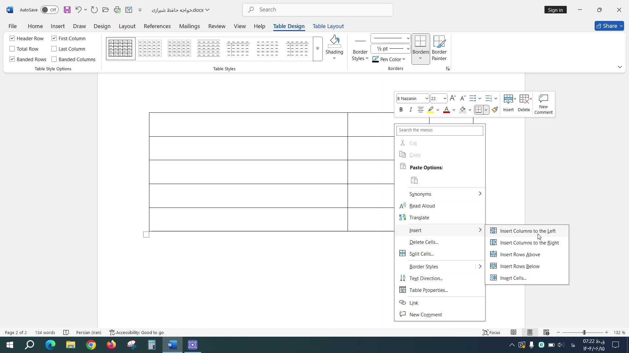Open the B Nazanin font name dropdown
The image size is (629, 353).
[x=427, y=99]
